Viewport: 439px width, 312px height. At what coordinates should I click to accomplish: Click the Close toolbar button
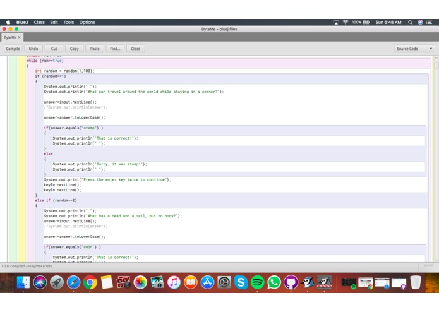tap(136, 49)
